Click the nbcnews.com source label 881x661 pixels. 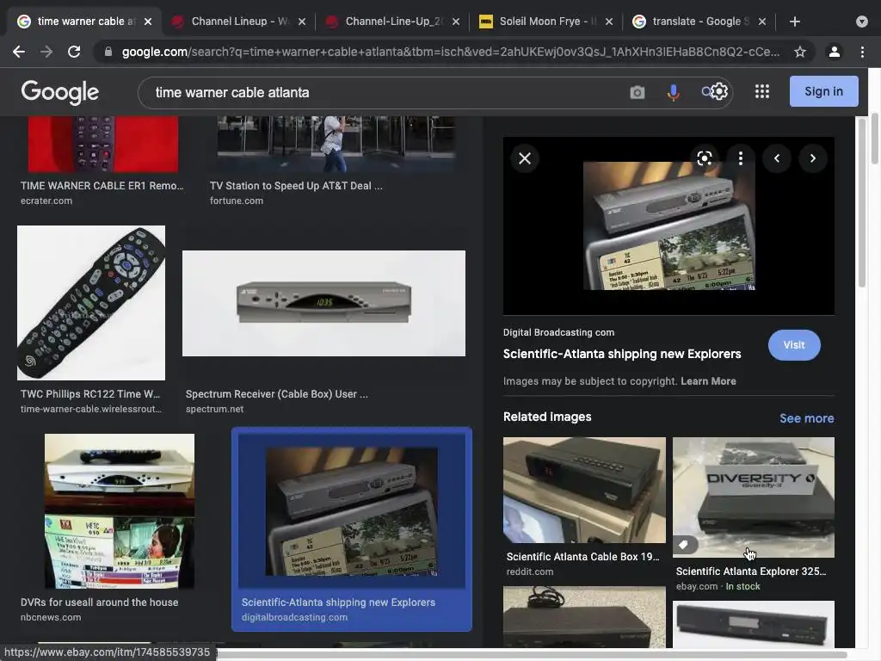point(51,617)
